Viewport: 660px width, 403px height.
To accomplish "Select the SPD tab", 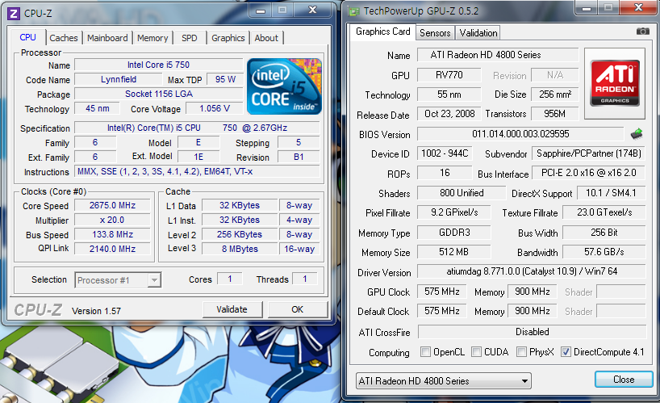I will pos(189,38).
